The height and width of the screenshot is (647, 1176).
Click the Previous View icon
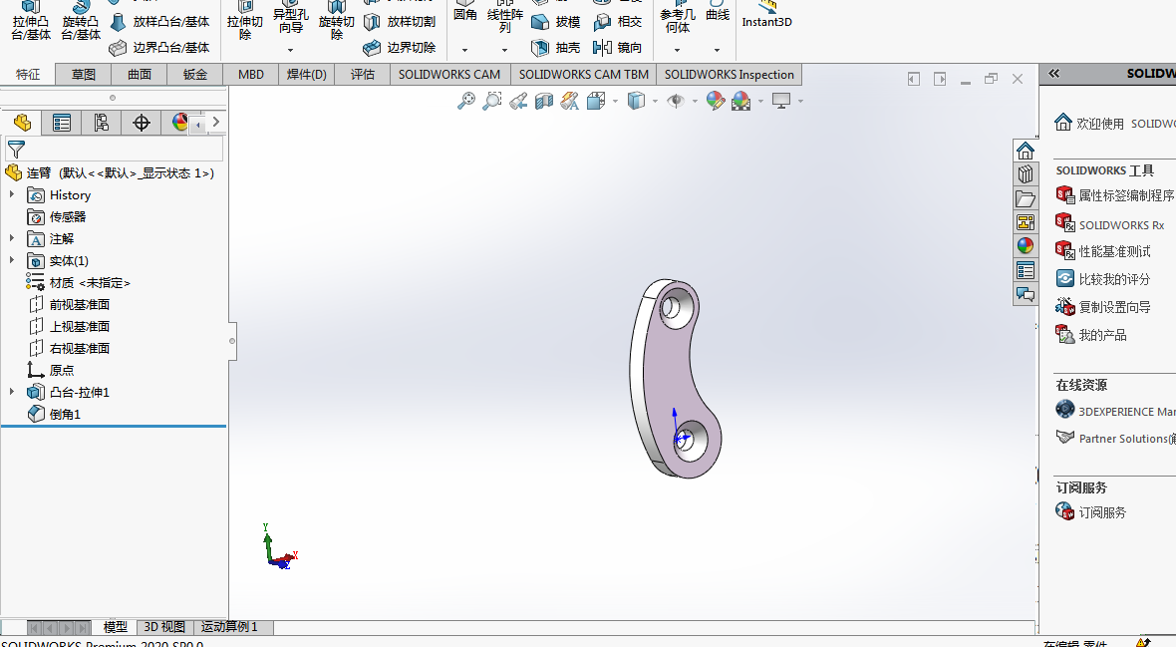pyautogui.click(x=518, y=101)
